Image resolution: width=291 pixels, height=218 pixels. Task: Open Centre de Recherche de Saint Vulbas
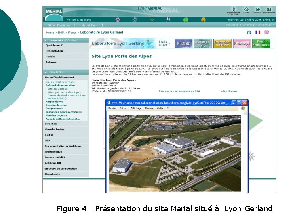pos(67,97)
